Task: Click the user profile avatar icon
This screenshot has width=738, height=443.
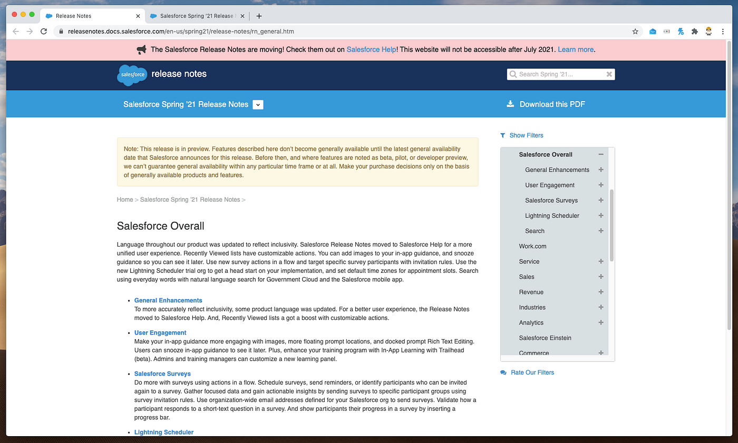Action: (x=709, y=31)
